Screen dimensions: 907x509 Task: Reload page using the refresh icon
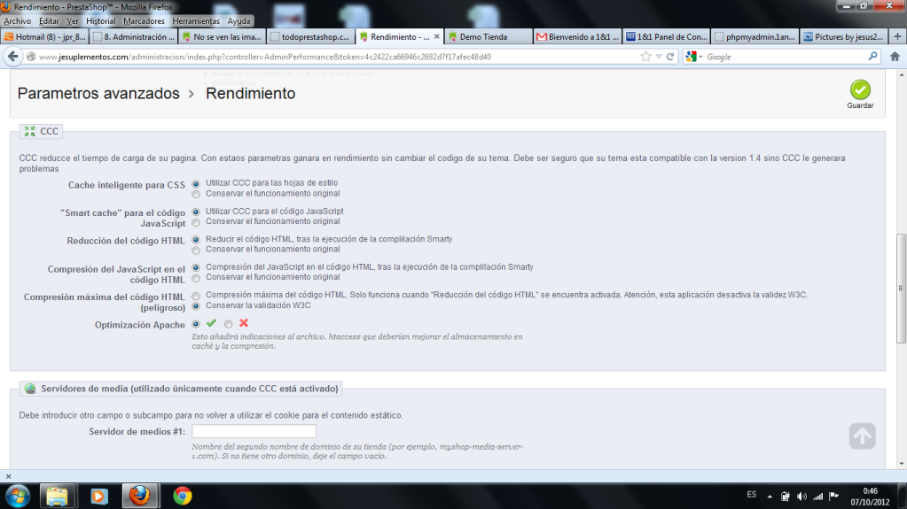tap(669, 56)
